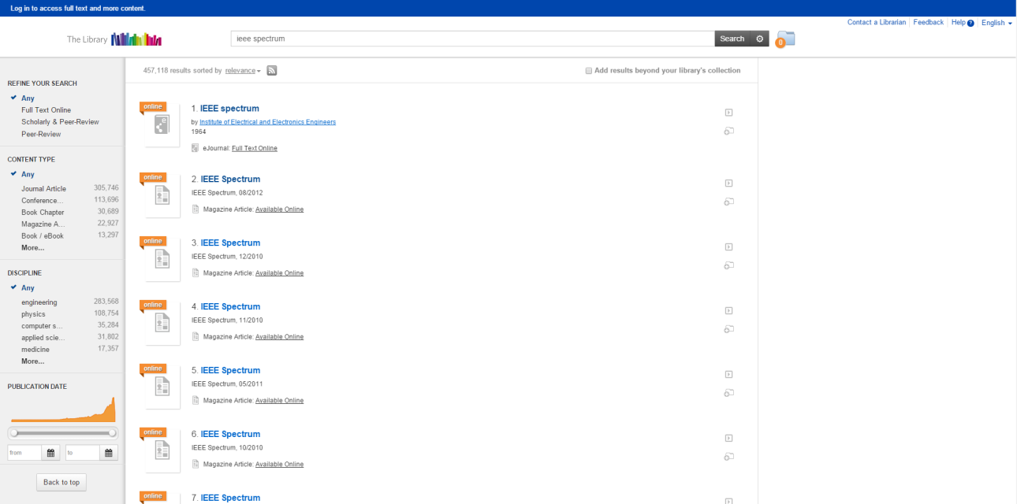
Task: Expand More... under Content Type
Action: pos(32,247)
